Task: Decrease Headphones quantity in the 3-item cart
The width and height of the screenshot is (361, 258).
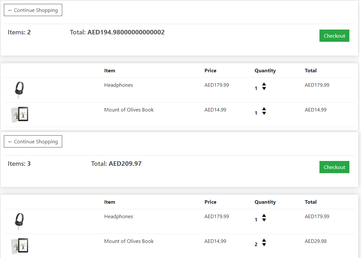Action: coord(264,220)
